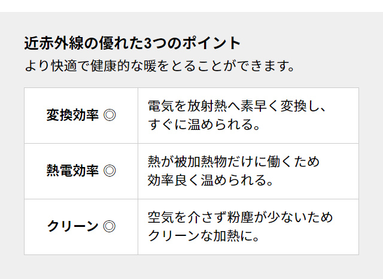
Task: Select the 熱電効率 label text
Action: point(72,171)
